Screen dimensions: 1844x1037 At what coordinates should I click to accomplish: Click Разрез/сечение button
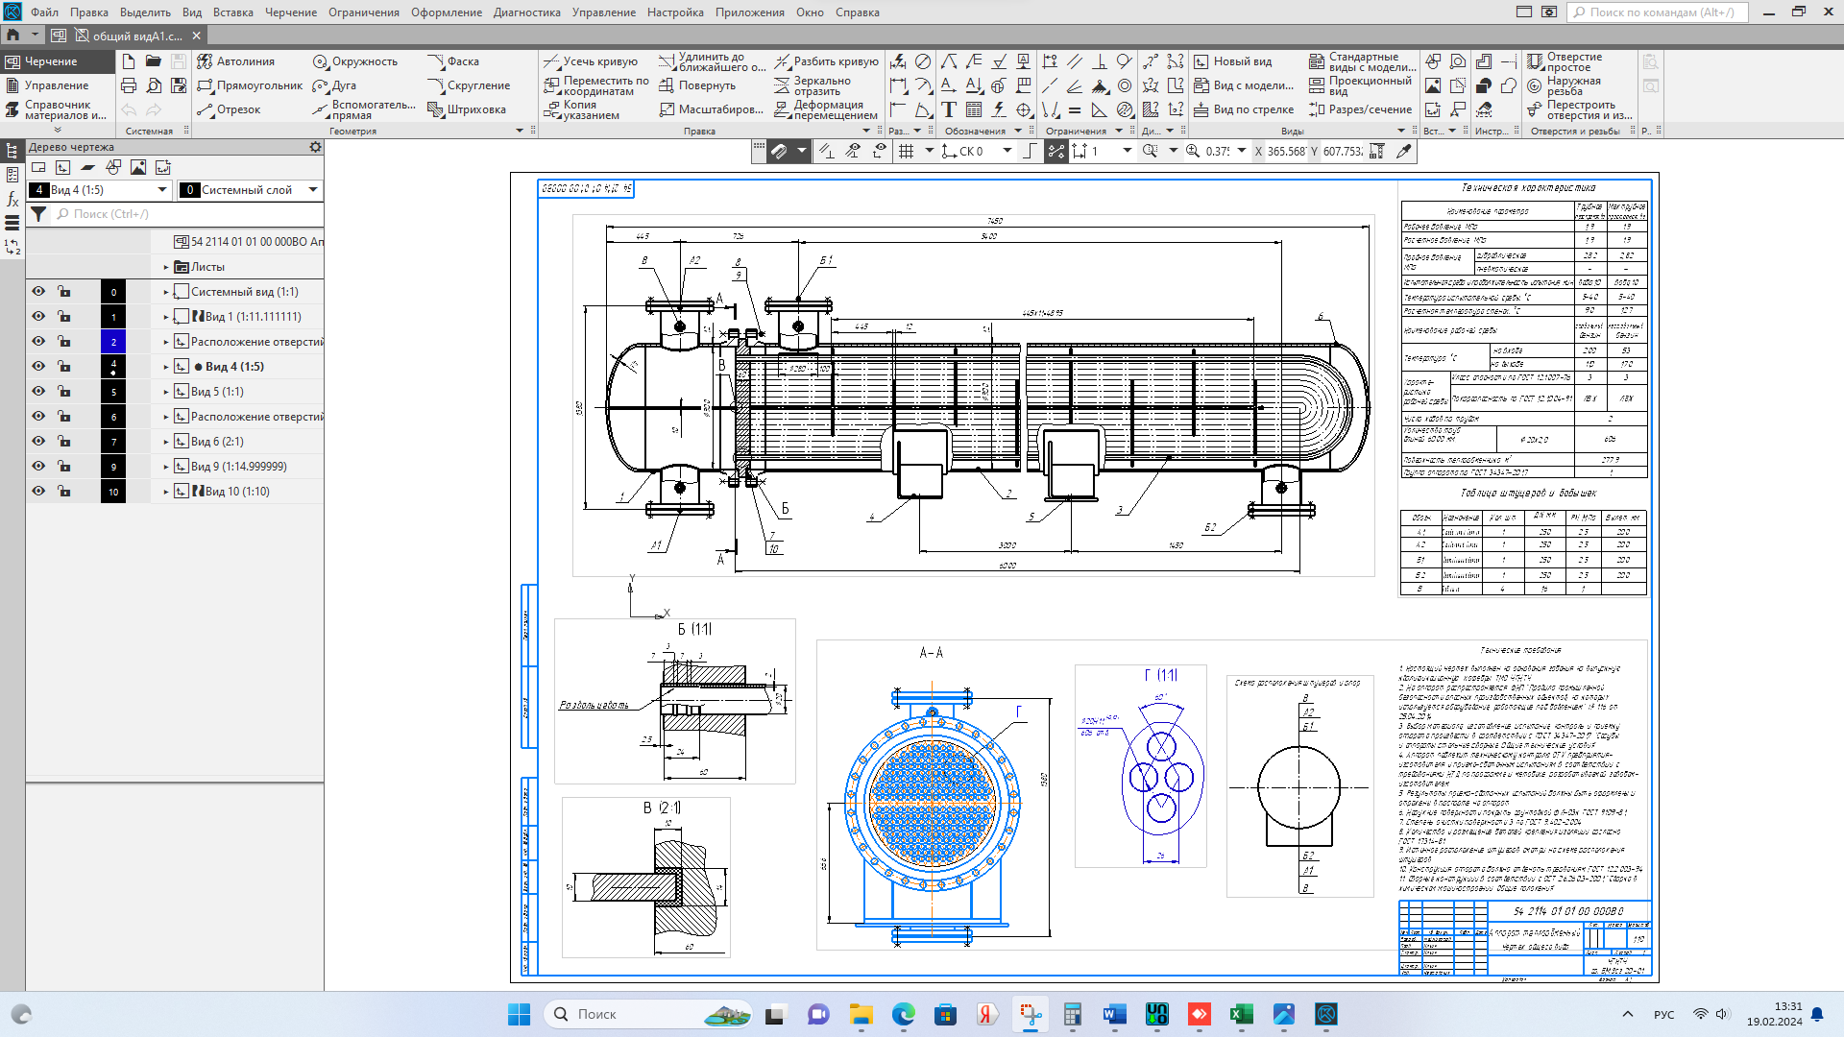(x=1360, y=109)
